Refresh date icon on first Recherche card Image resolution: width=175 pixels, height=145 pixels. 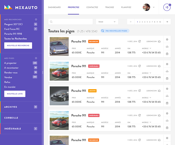tap(140, 42)
